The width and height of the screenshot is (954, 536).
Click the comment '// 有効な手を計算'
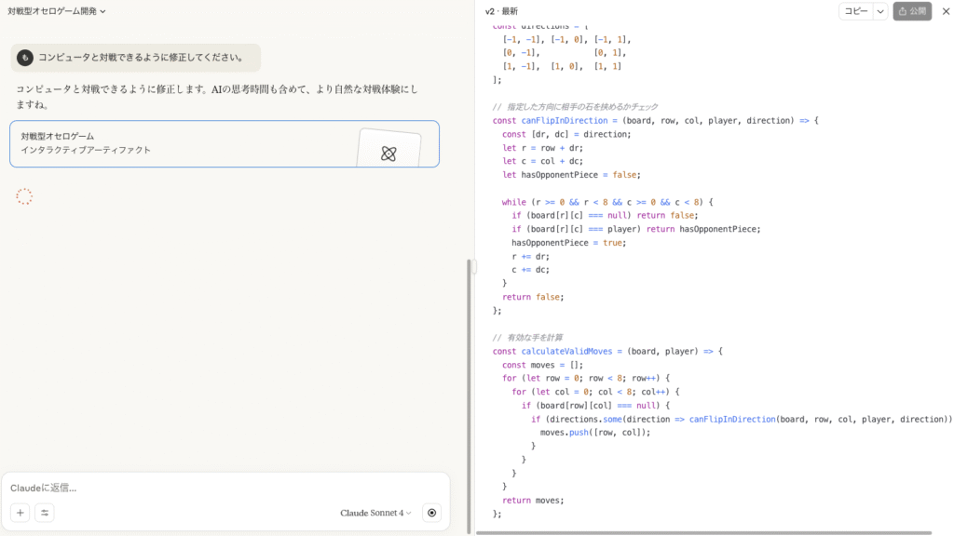click(527, 337)
